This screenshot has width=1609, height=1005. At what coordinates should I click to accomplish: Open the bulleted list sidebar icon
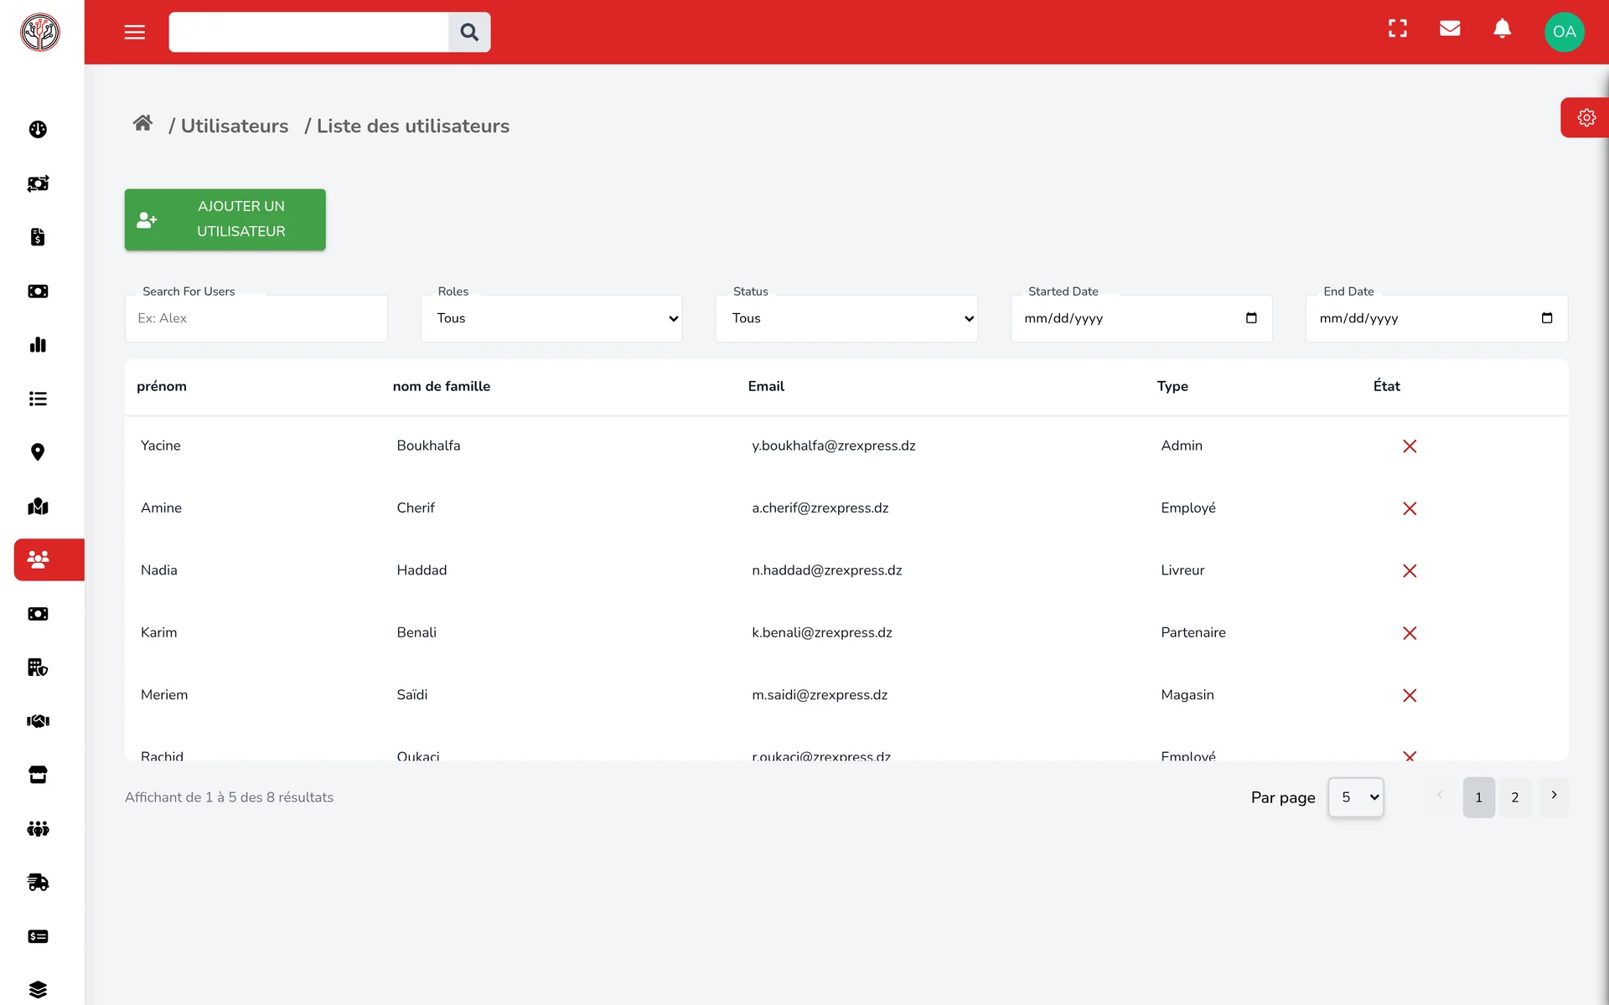pyautogui.click(x=38, y=399)
